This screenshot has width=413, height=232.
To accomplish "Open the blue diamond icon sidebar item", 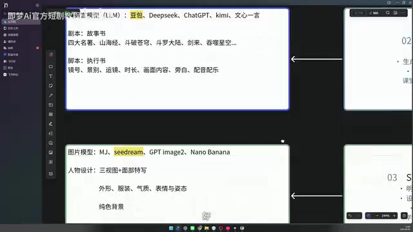I will (x=21, y=55).
